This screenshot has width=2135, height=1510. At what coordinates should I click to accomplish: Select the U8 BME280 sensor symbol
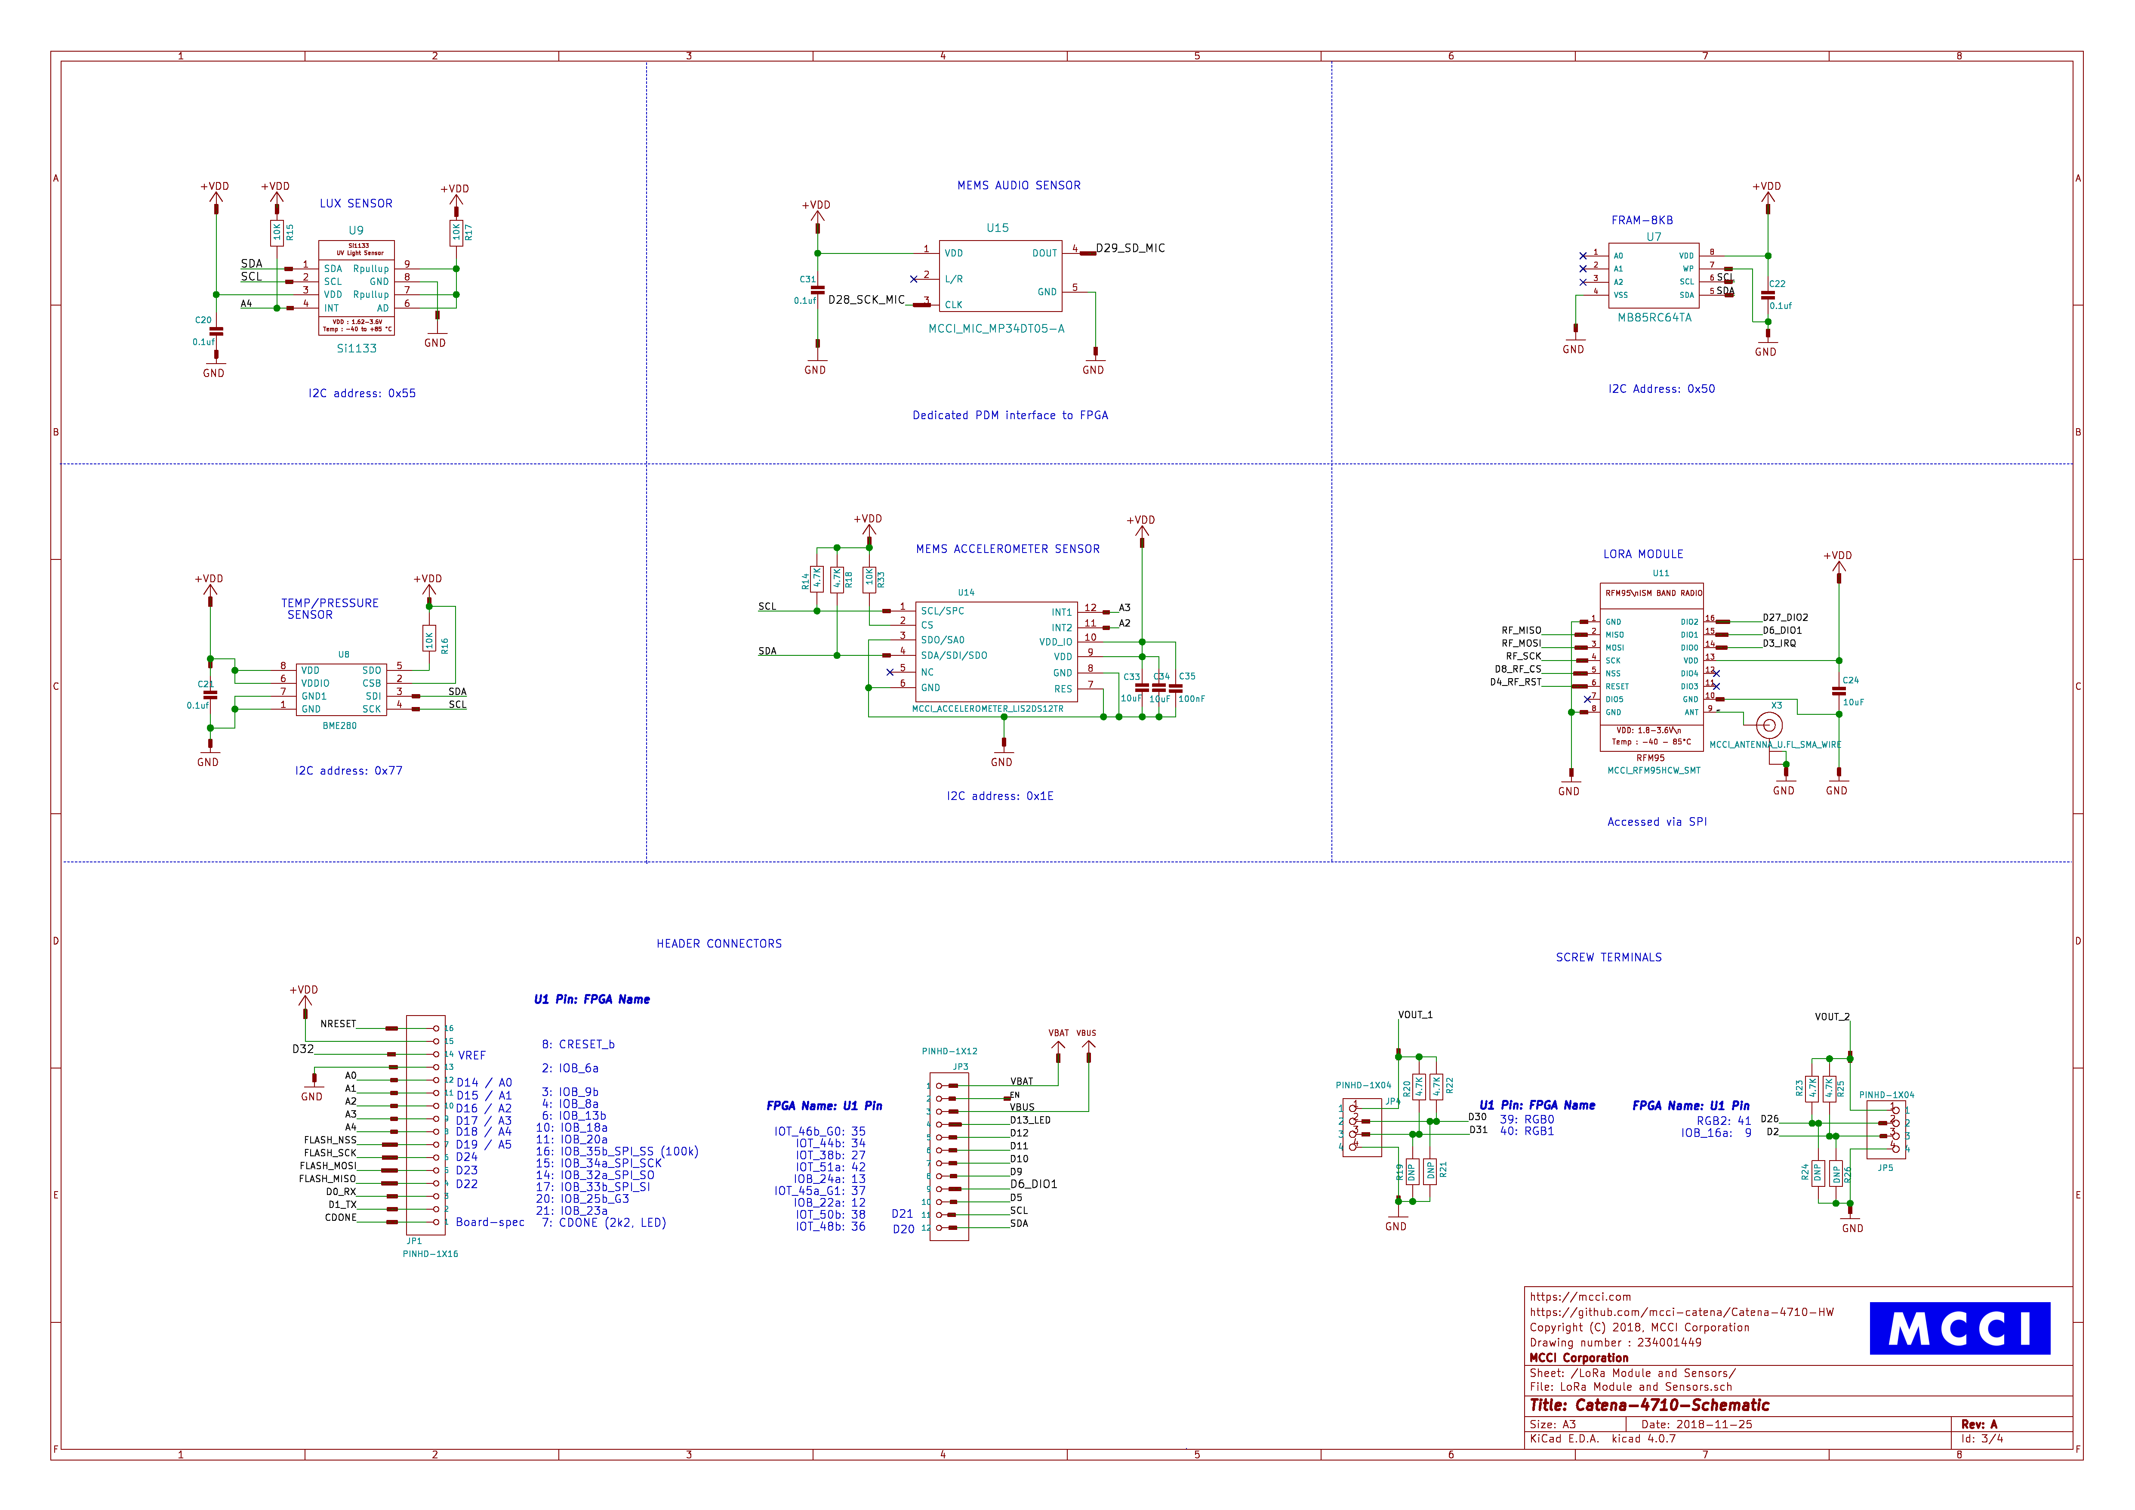tap(340, 689)
